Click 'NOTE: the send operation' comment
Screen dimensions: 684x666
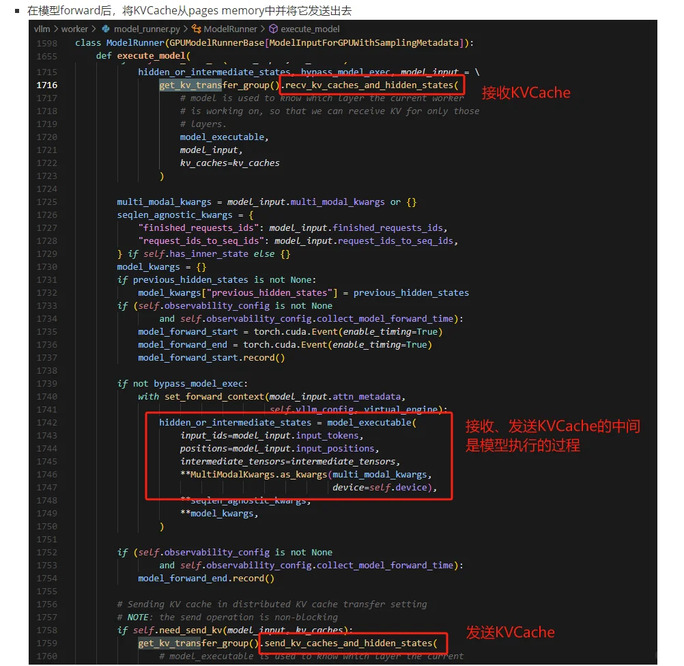[x=227, y=617]
